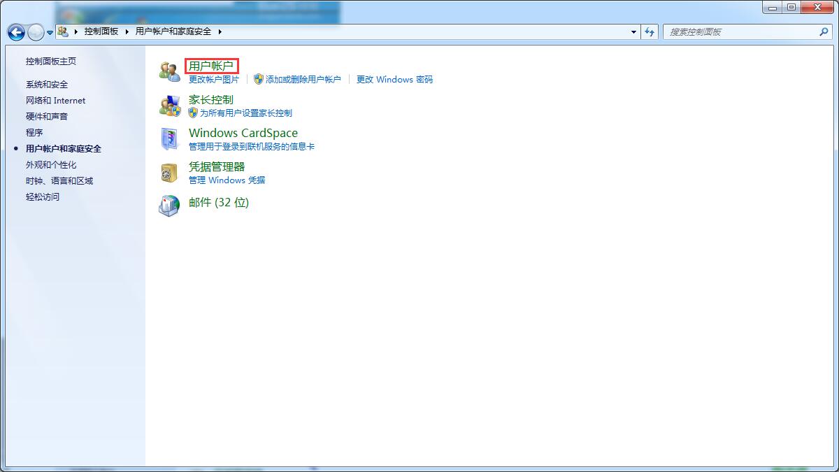Click the Windows CardSpace icon
The height and width of the screenshot is (472, 839).
click(169, 139)
